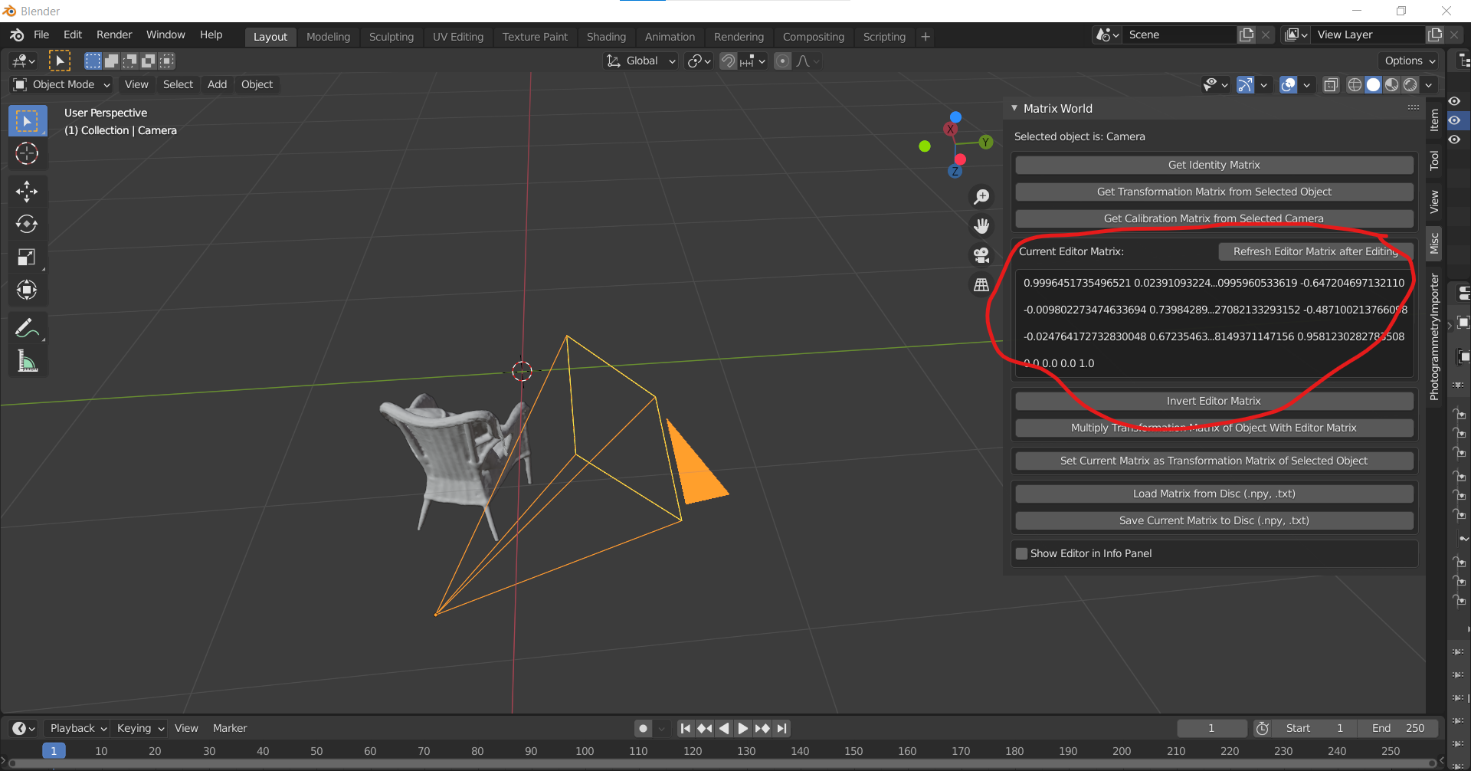Screen dimensions: 1471x771
Task: Activate the Scale tool
Action: click(x=28, y=257)
